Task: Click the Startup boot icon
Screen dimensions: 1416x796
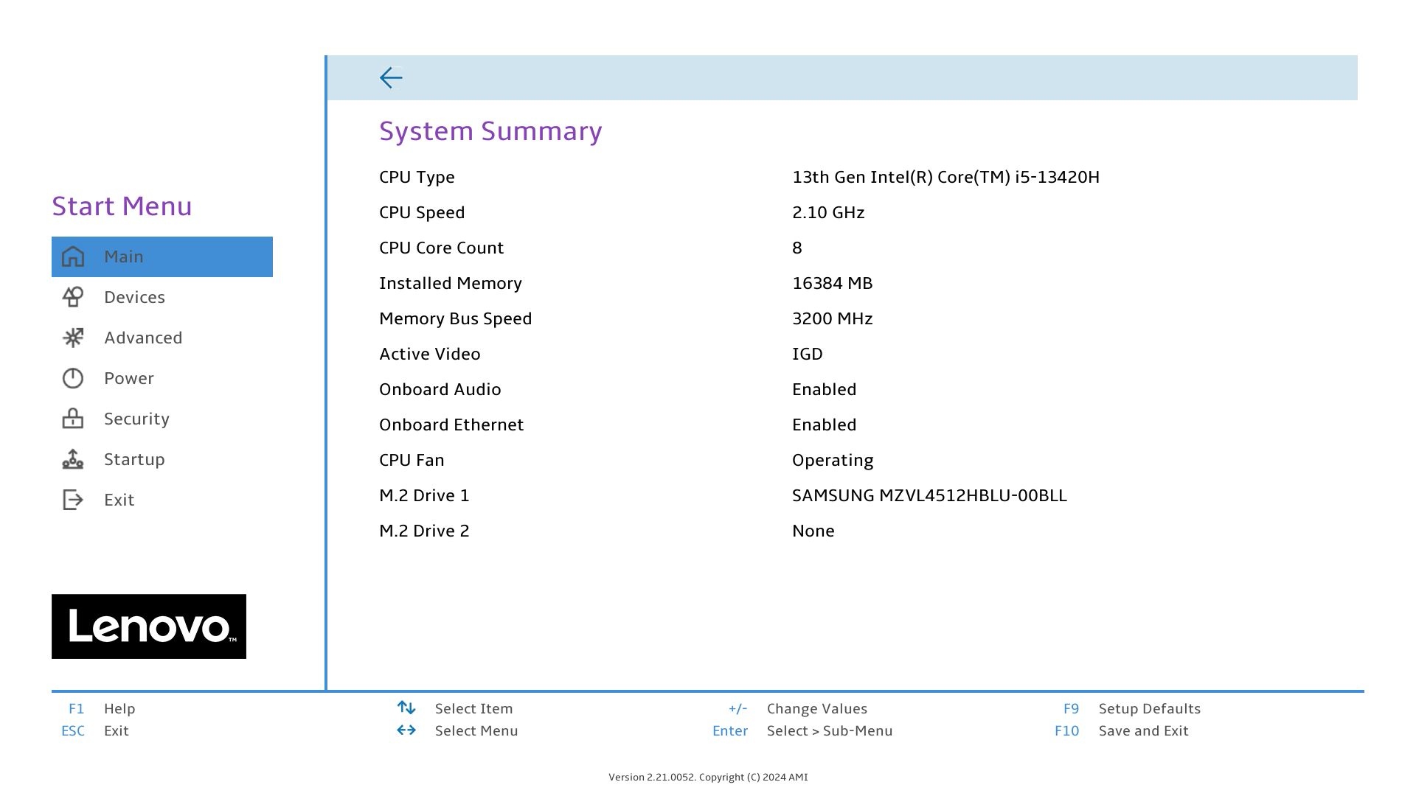Action: (73, 459)
